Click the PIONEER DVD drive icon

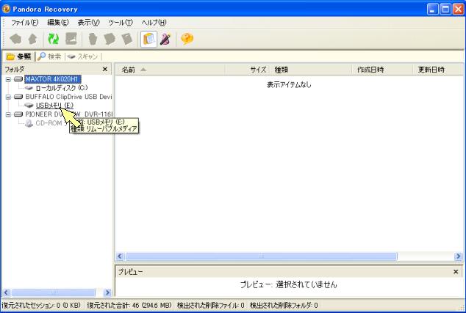(18, 114)
